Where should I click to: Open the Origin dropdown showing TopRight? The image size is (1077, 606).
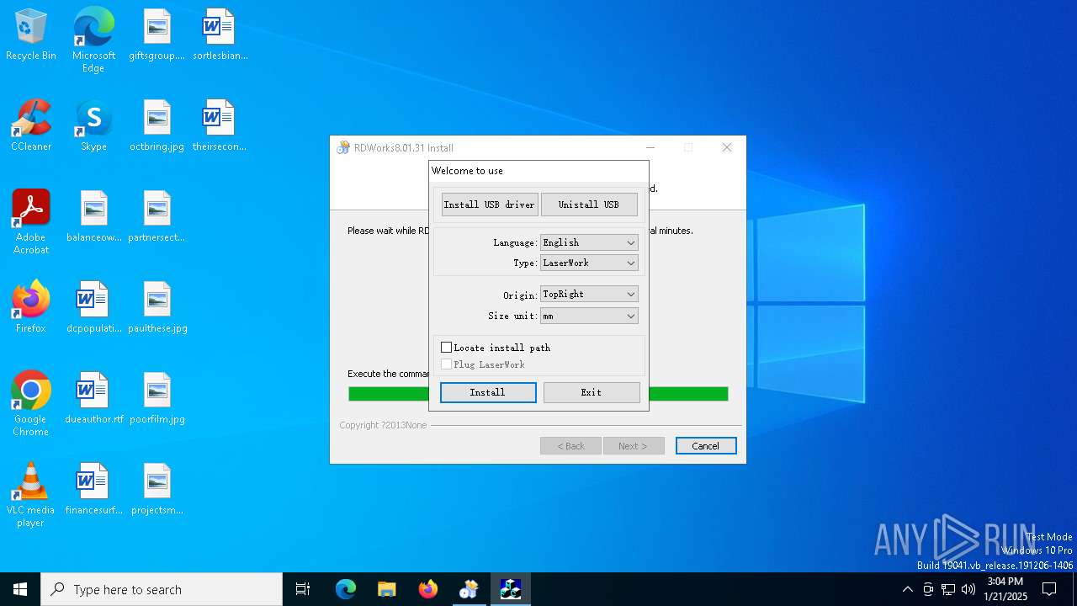(589, 294)
